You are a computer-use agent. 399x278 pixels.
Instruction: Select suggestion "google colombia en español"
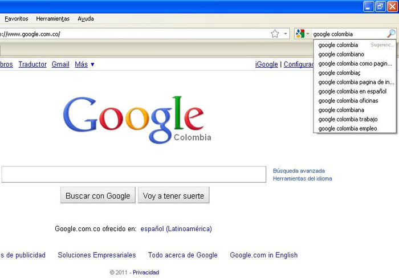[355, 91]
